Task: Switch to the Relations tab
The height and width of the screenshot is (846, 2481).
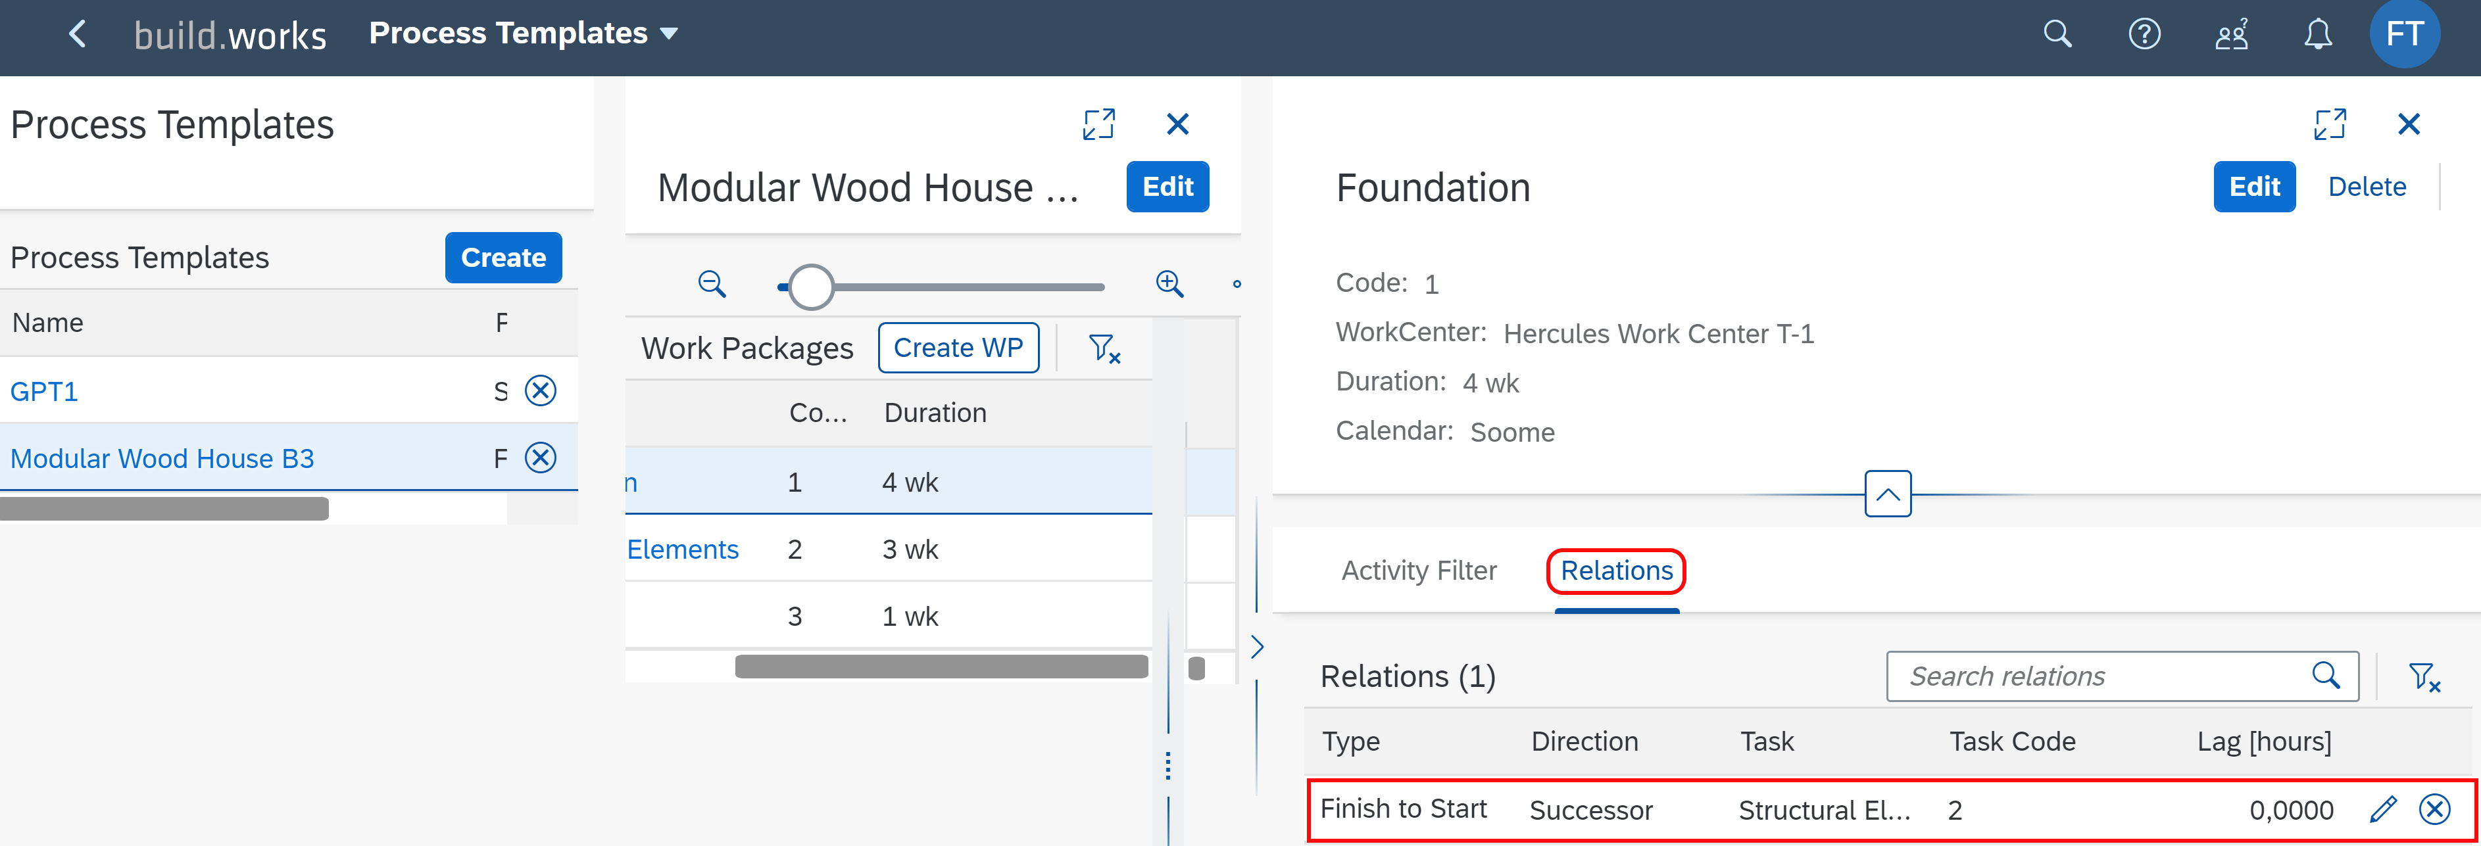Action: coord(1616,571)
